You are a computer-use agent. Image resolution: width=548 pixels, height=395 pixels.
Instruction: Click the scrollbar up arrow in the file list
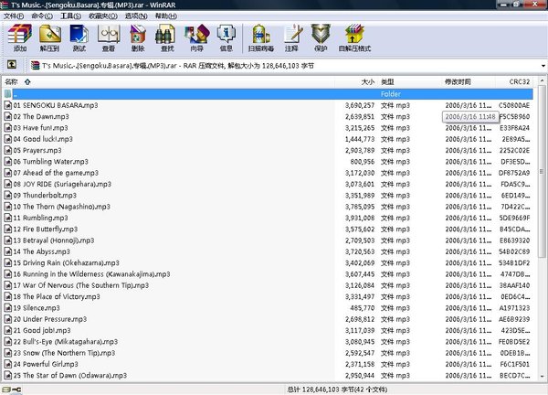click(x=542, y=80)
